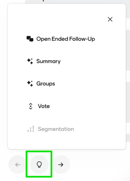This screenshot has width=130, height=181.
Task: Go to next slide with right arrow
Action: pos(61,165)
